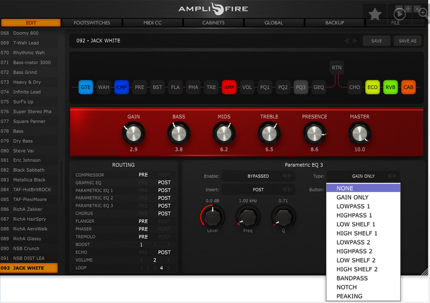This screenshot has width=430, height=303.
Task: Select the RVB reverb block
Action: click(390, 87)
